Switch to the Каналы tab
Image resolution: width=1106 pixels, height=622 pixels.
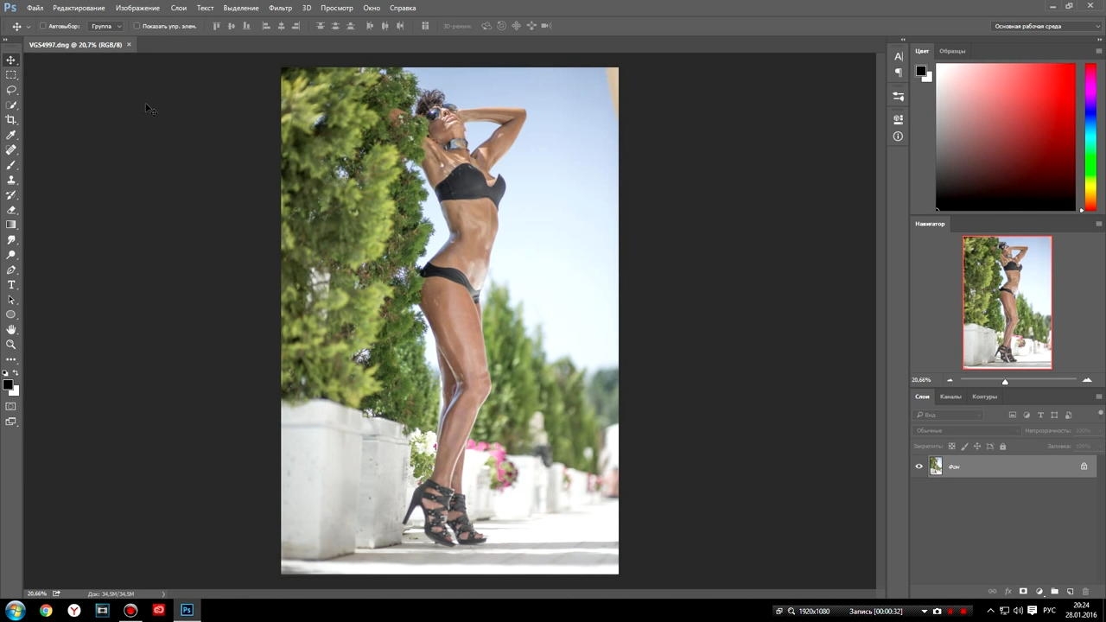point(950,397)
